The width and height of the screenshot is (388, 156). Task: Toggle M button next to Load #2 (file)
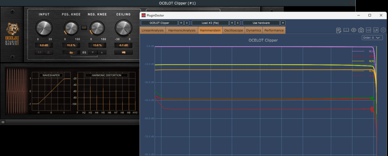[x=232, y=23]
